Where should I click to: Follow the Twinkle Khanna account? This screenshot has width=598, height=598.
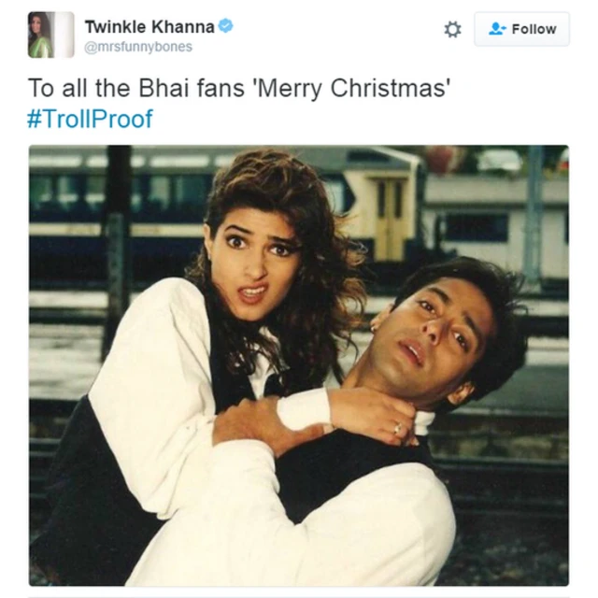click(521, 29)
